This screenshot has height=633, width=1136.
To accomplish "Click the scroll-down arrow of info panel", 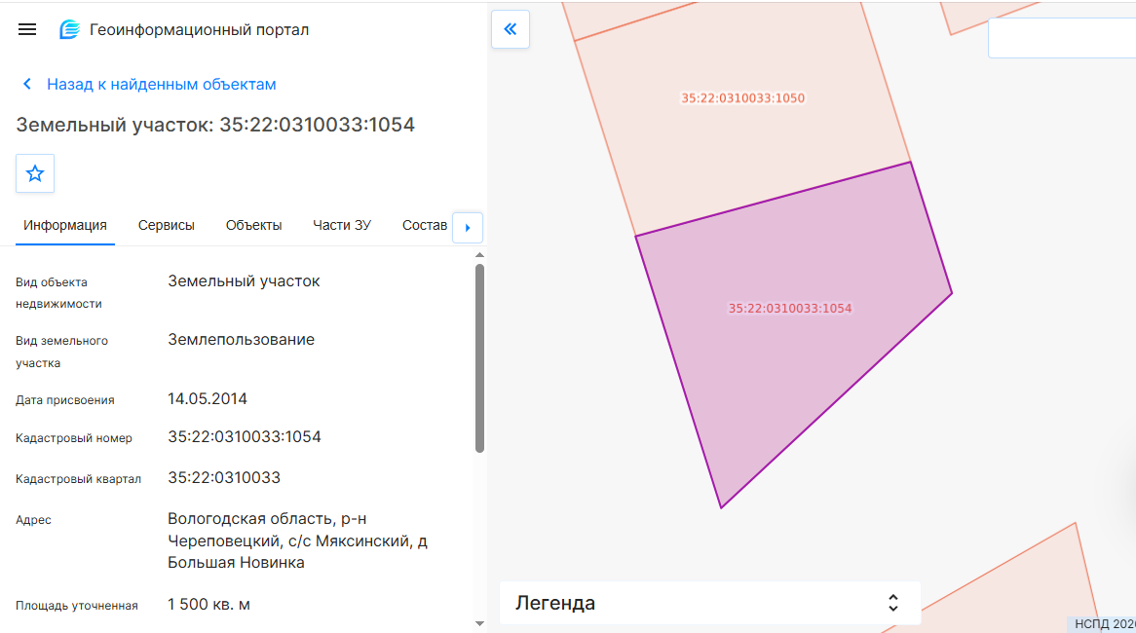I will (479, 623).
